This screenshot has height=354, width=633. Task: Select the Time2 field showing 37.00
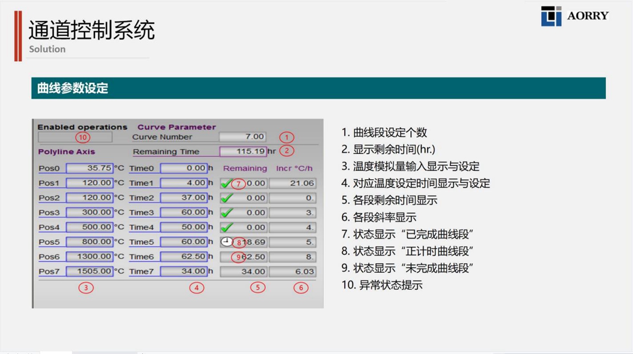pos(184,198)
